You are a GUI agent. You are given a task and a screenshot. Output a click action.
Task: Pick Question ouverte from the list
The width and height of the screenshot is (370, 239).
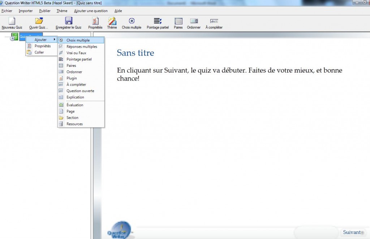tap(80, 91)
